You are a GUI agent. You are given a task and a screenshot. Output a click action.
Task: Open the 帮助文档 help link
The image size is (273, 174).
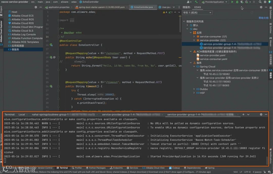point(263,18)
